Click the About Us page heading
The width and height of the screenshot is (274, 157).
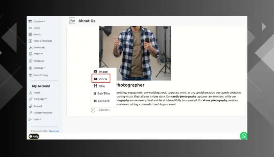tap(87, 21)
